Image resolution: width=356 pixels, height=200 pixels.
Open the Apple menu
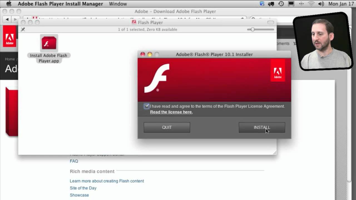pyautogui.click(x=9, y=4)
